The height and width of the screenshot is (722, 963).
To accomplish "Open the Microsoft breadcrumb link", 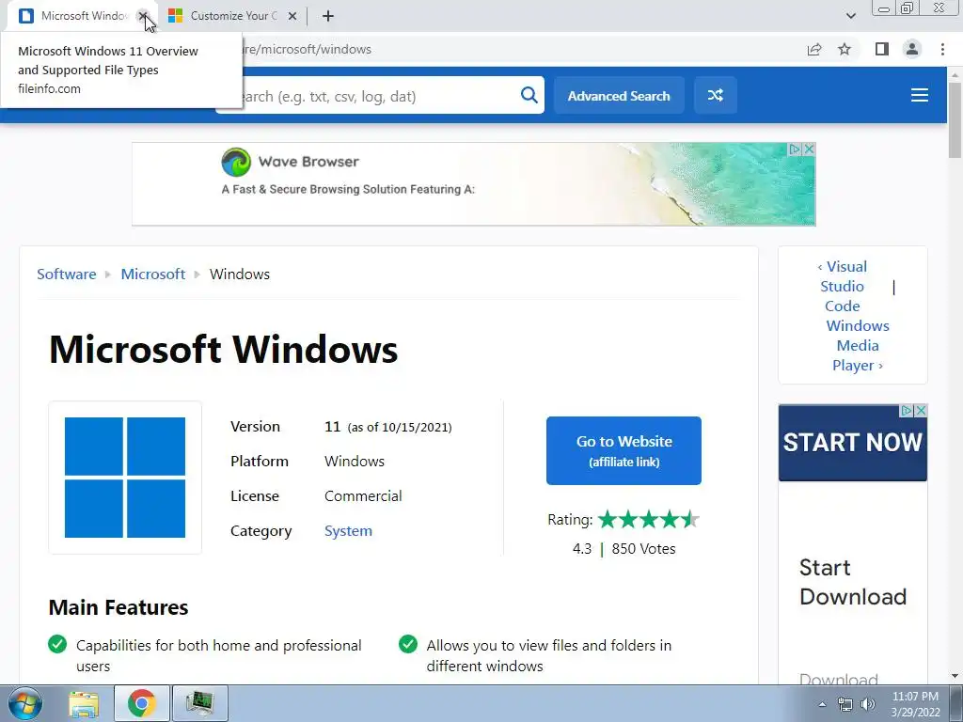I will coord(153,274).
